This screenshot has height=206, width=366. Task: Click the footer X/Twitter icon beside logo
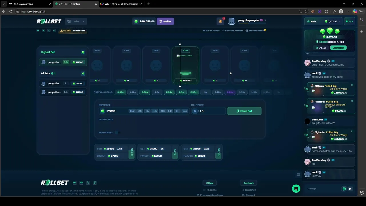pos(88,183)
